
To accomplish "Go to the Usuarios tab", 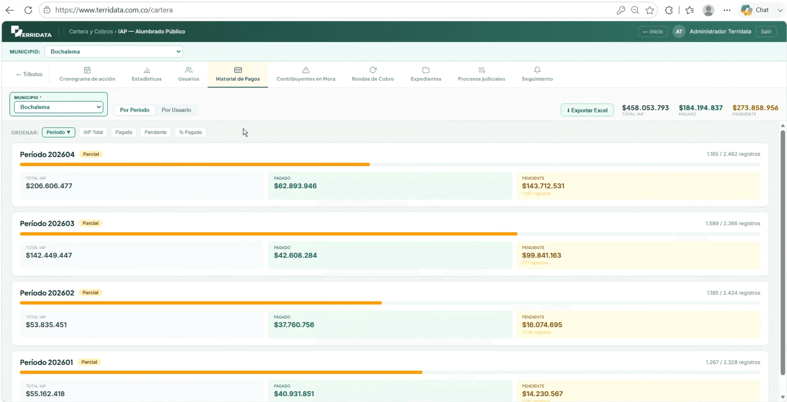I will pos(189,74).
